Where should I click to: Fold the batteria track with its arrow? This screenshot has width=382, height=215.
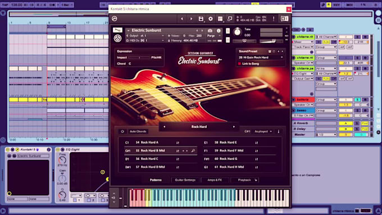[293, 99]
